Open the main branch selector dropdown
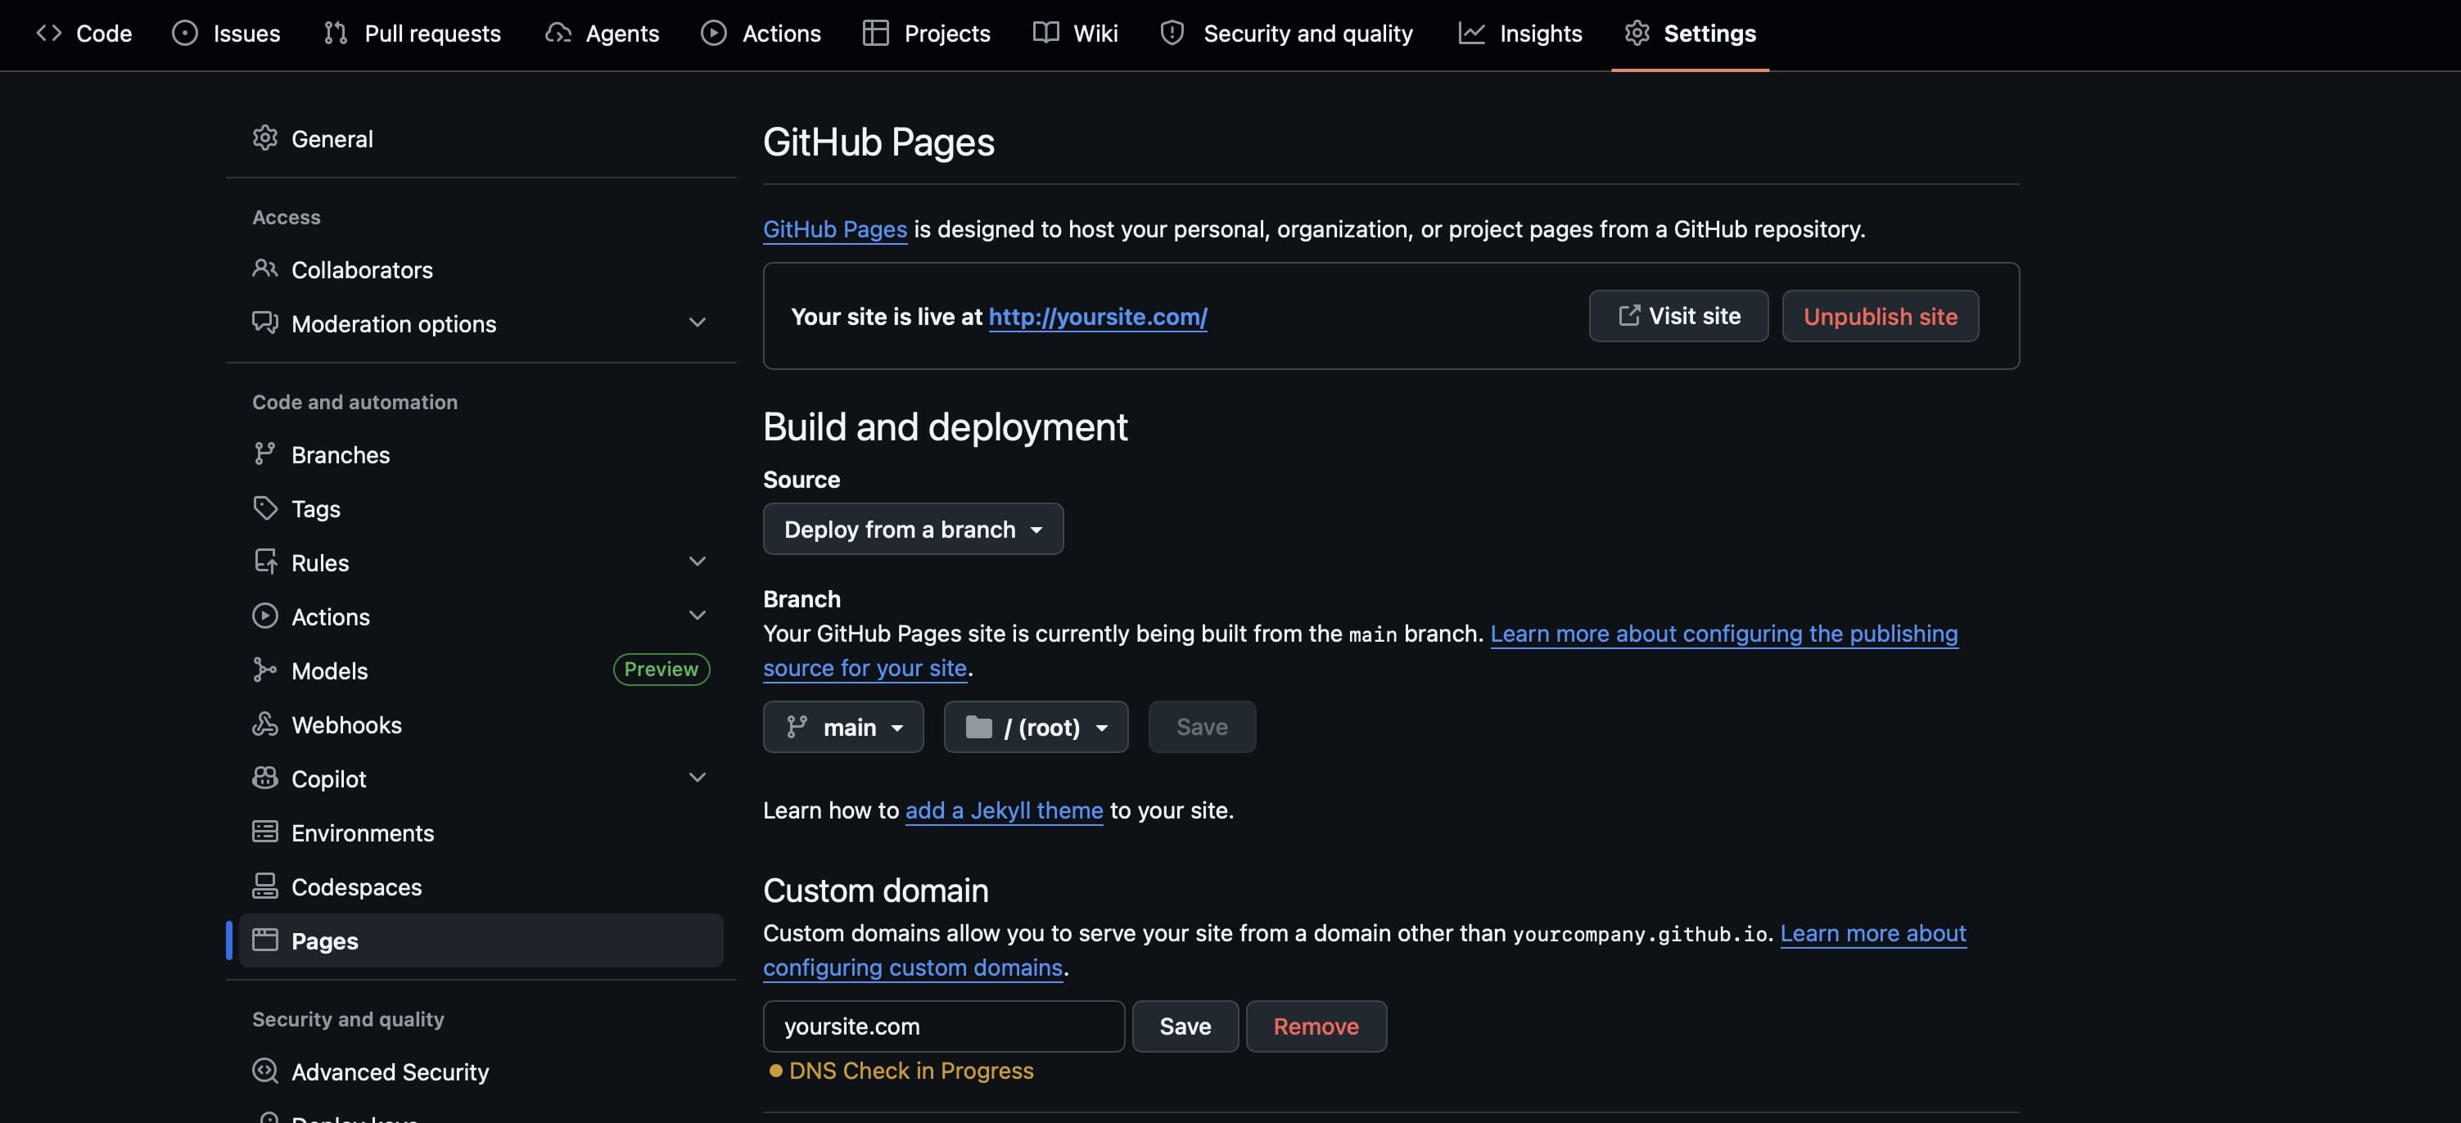 842,728
